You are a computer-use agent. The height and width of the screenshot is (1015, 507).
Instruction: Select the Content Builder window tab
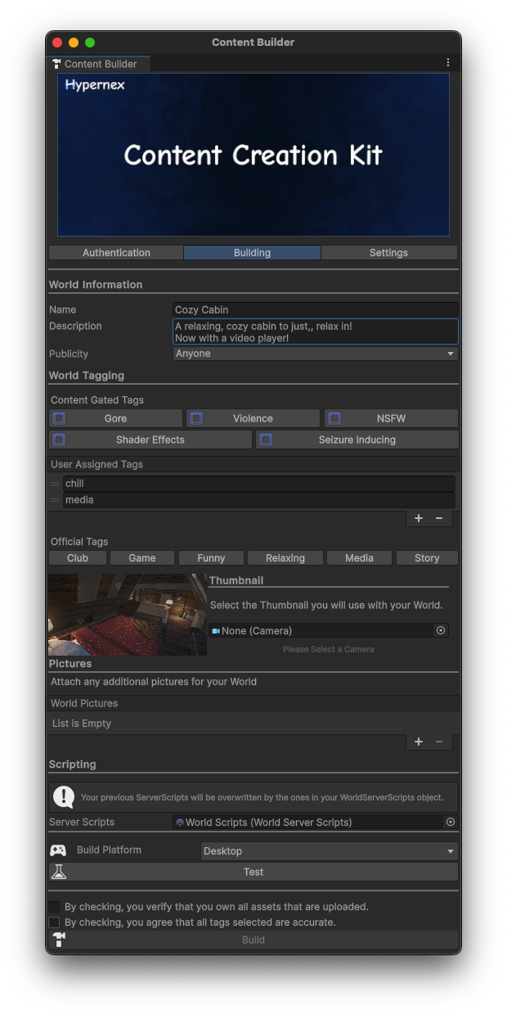tap(99, 64)
